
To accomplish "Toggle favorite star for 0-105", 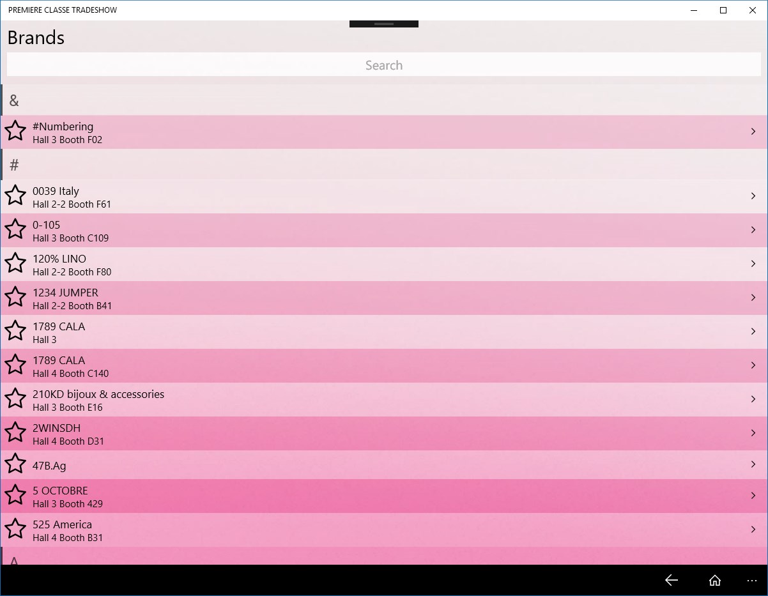I will point(15,229).
